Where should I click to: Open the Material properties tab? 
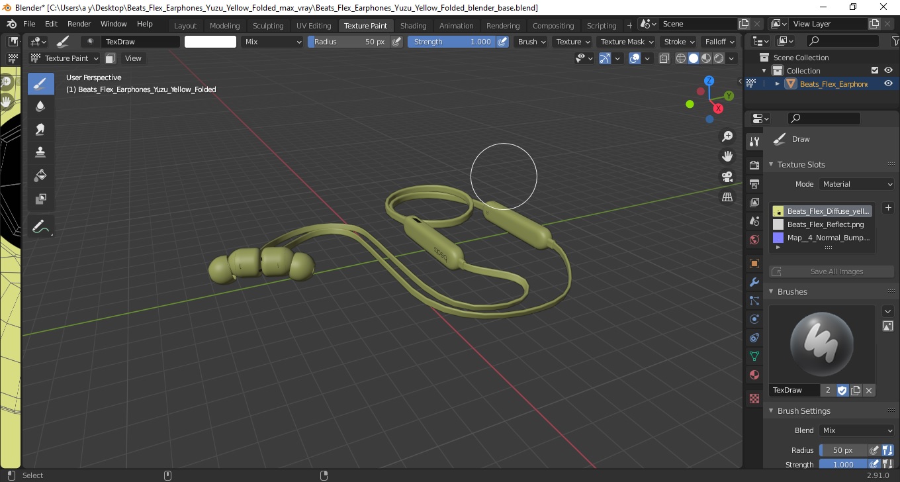point(754,375)
